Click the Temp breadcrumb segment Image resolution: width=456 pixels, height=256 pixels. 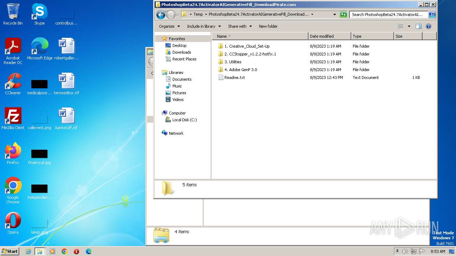pyautogui.click(x=198, y=15)
